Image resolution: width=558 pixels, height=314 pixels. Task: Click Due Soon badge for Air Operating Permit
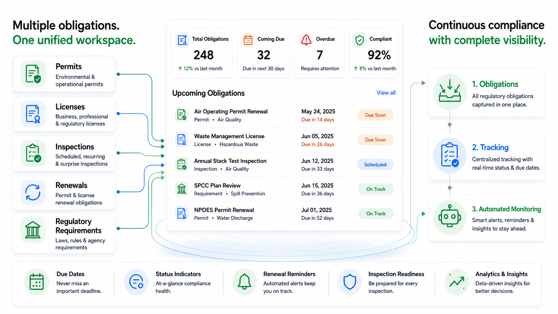[375, 115]
